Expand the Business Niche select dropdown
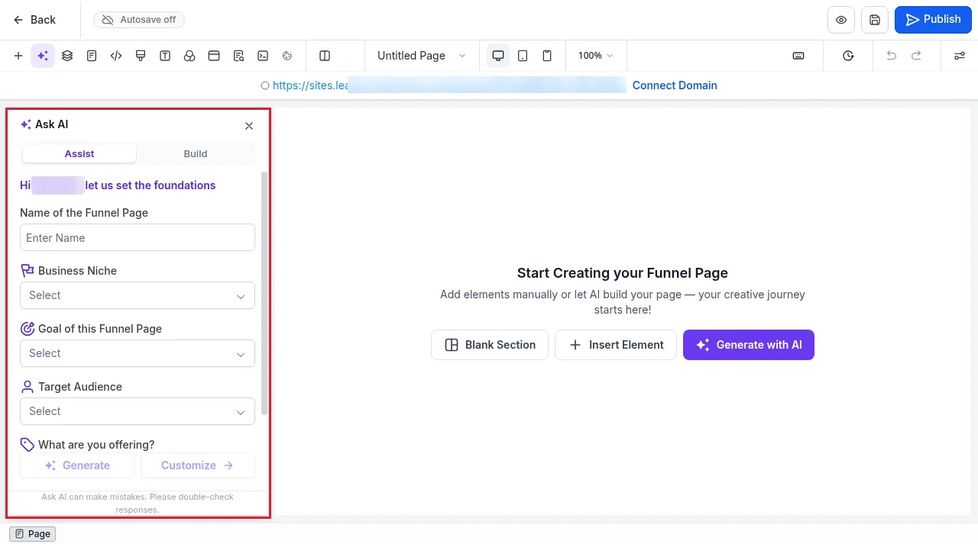 click(x=138, y=295)
